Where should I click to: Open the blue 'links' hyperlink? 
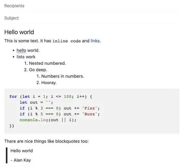click(95, 41)
